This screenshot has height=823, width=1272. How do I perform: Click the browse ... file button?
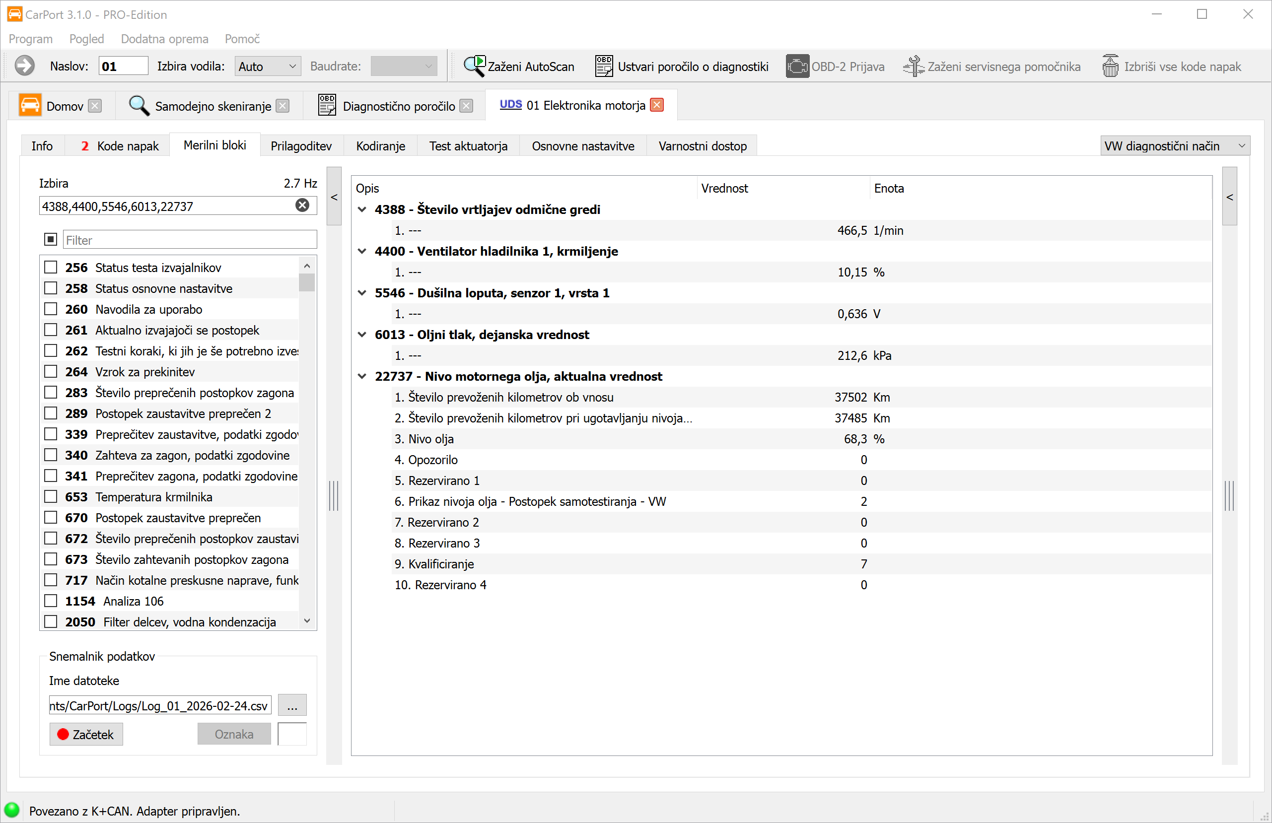pyautogui.click(x=292, y=705)
